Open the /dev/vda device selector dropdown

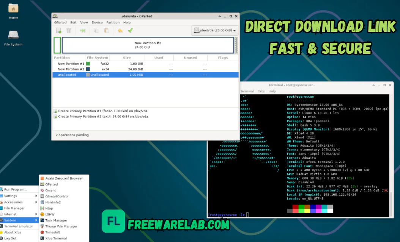coord(215,30)
